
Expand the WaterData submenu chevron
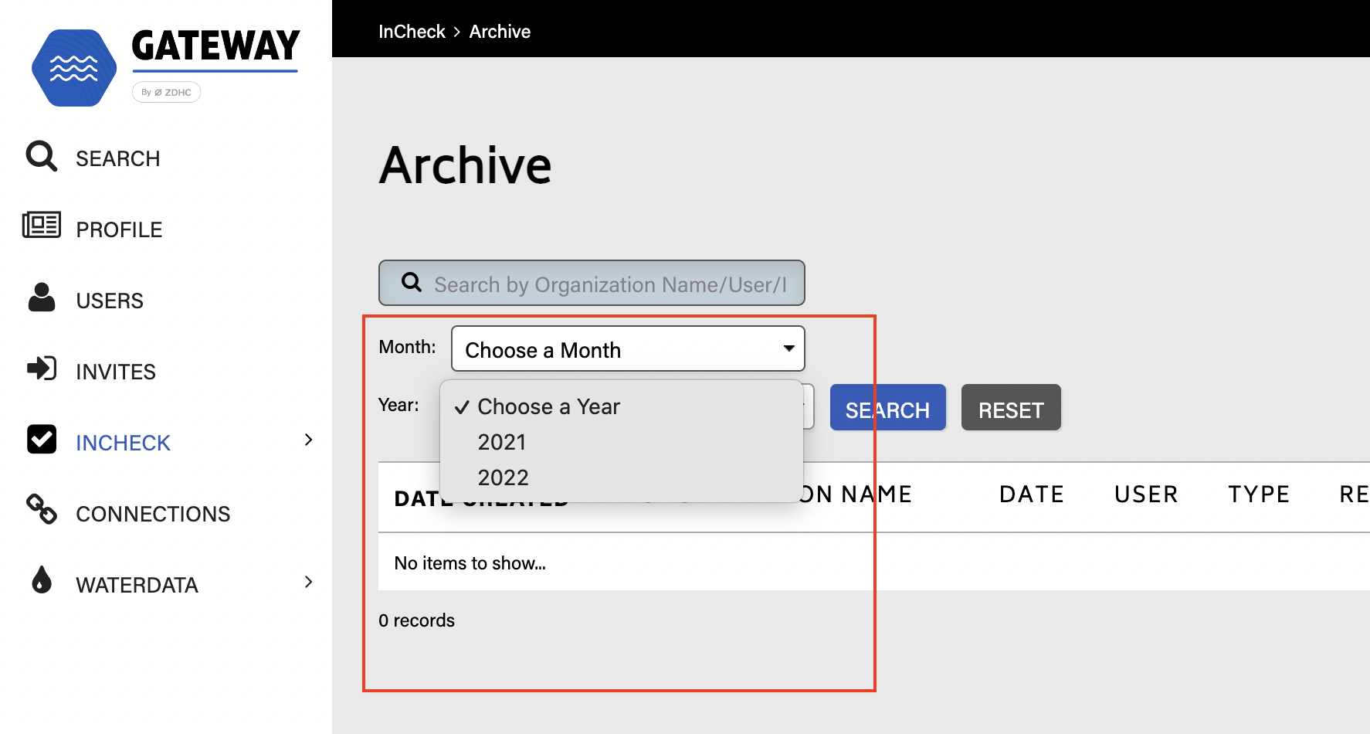tap(308, 582)
